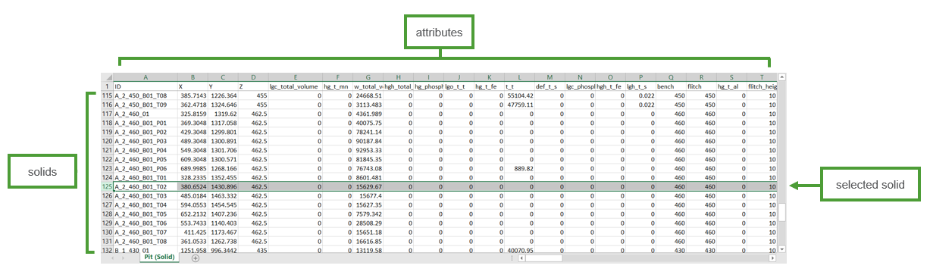Viewport: 930px width, 278px height.
Task: Click the next sheet navigation arrow
Action: 124,258
